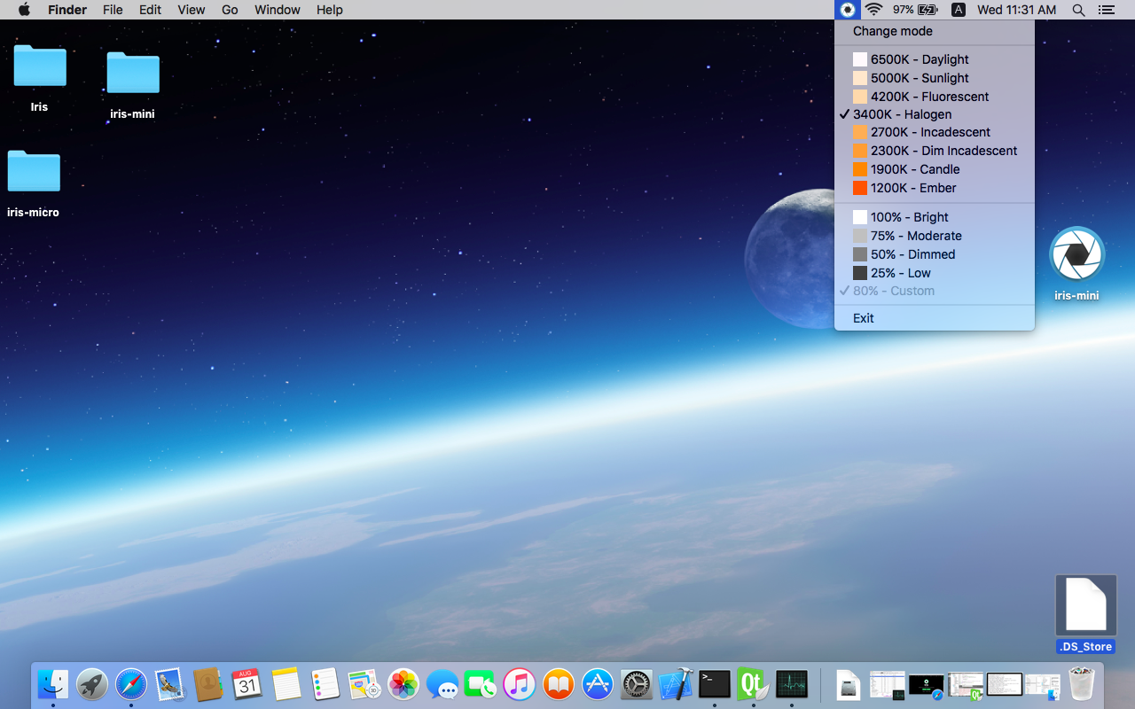Image resolution: width=1135 pixels, height=709 pixels.
Task: Open Xcode from the Dock
Action: pos(676,683)
